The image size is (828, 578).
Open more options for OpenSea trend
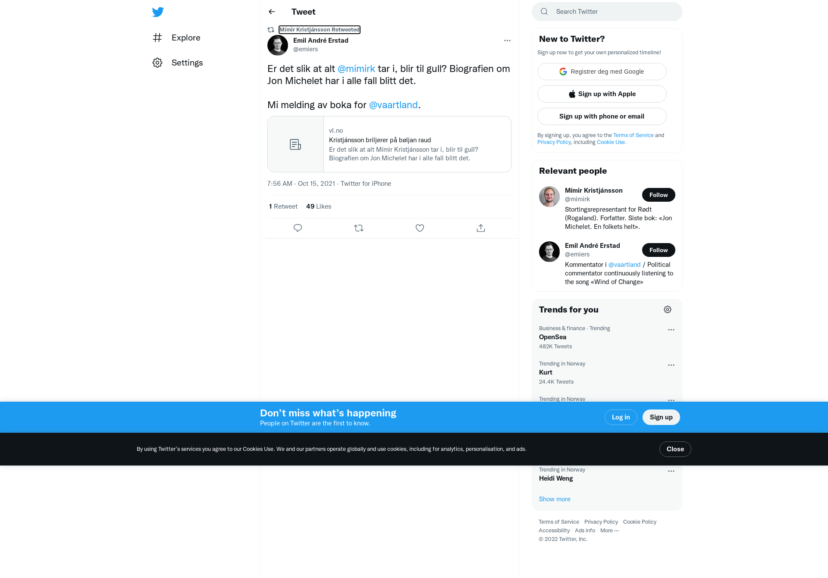pos(671,330)
